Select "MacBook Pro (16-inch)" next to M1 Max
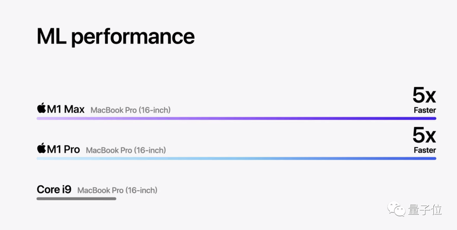This screenshot has width=457, height=230. 130,110
